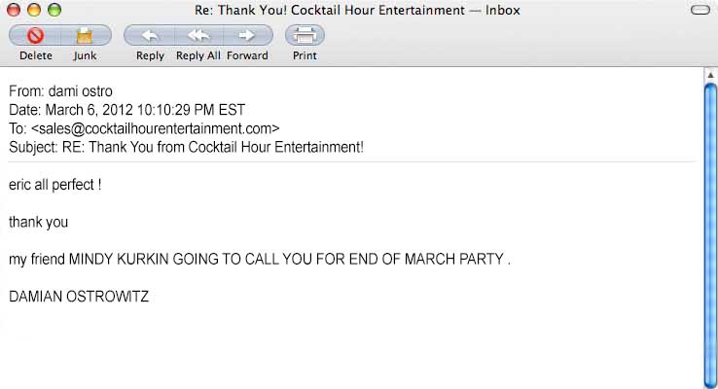The width and height of the screenshot is (718, 389).
Task: Zoom the window using the green button
Action: click(54, 11)
